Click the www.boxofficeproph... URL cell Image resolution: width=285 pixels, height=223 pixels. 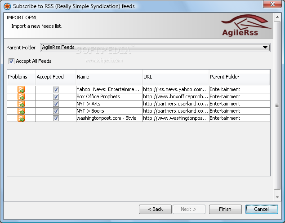click(176, 97)
